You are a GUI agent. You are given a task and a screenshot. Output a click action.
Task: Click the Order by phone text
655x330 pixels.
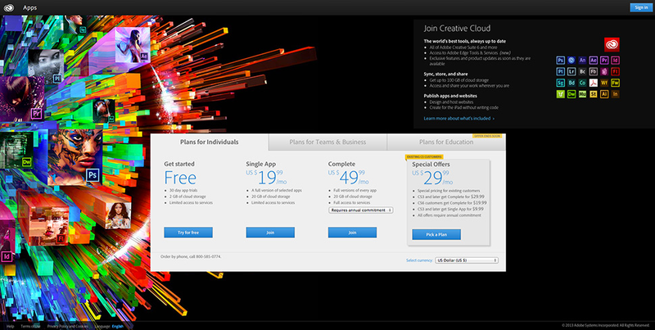(191, 256)
